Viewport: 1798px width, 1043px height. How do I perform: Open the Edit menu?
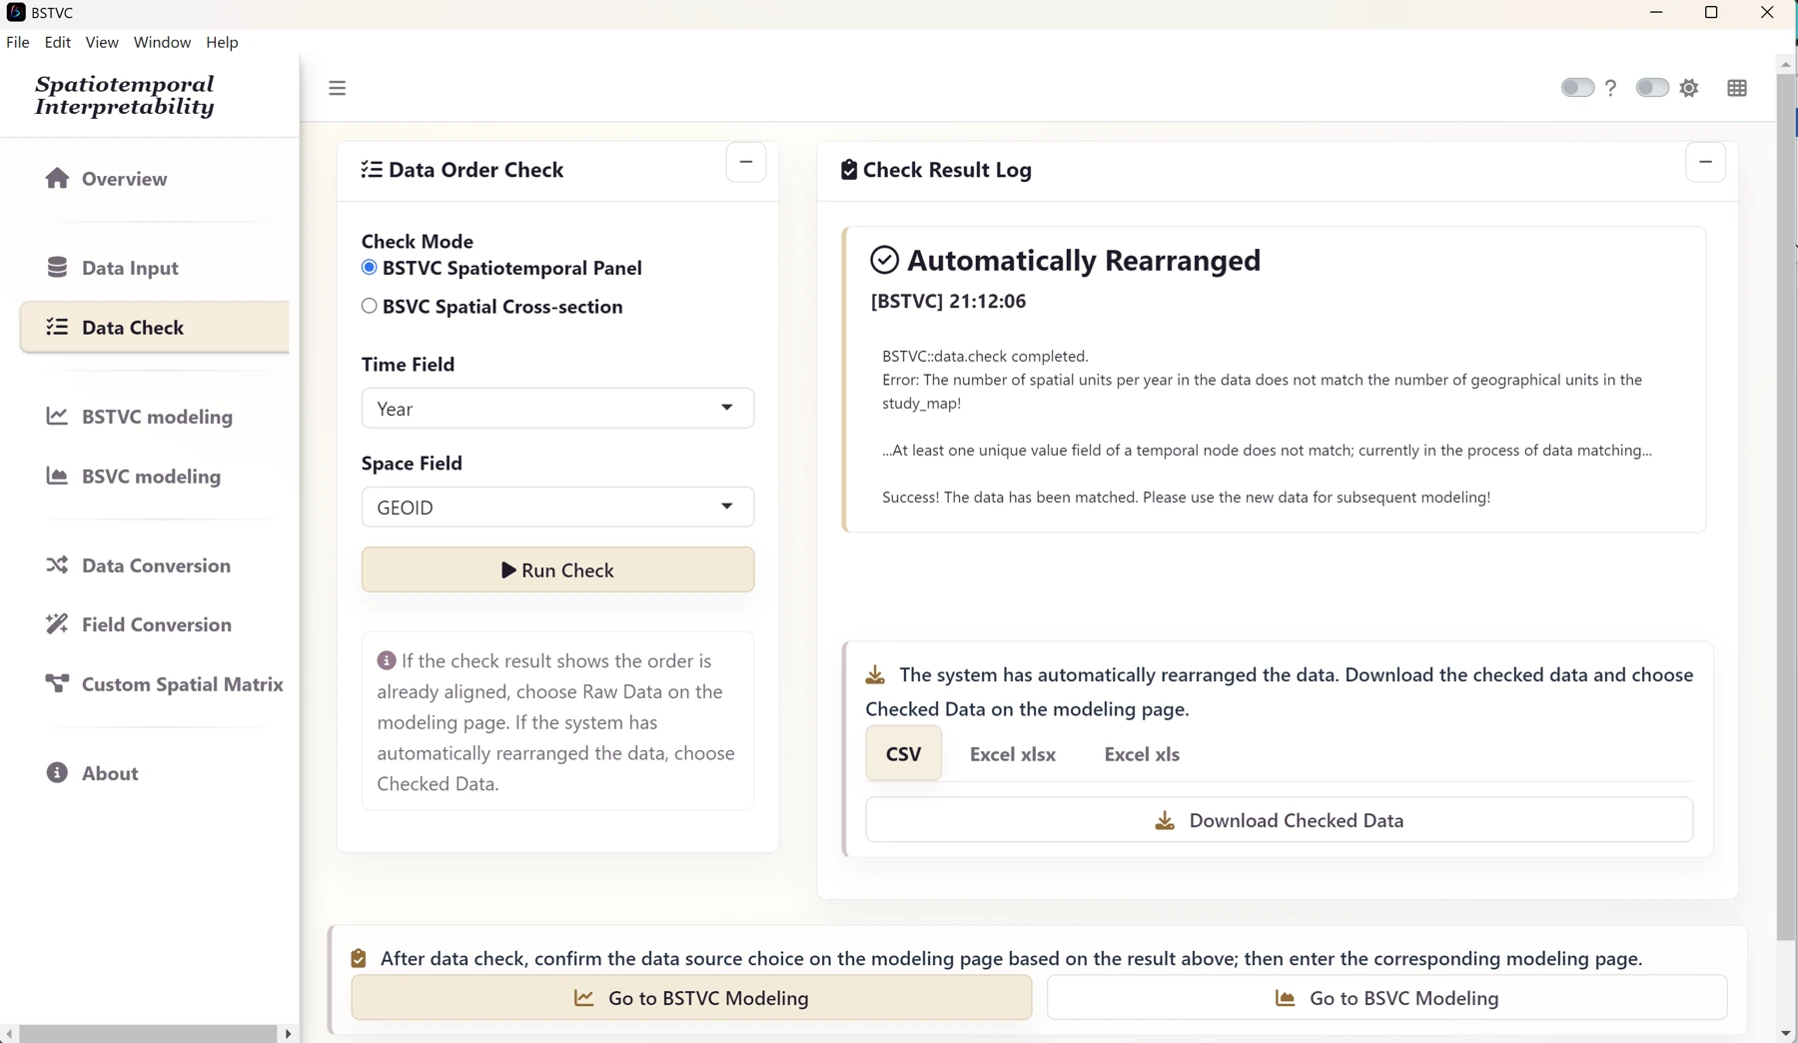coord(58,42)
